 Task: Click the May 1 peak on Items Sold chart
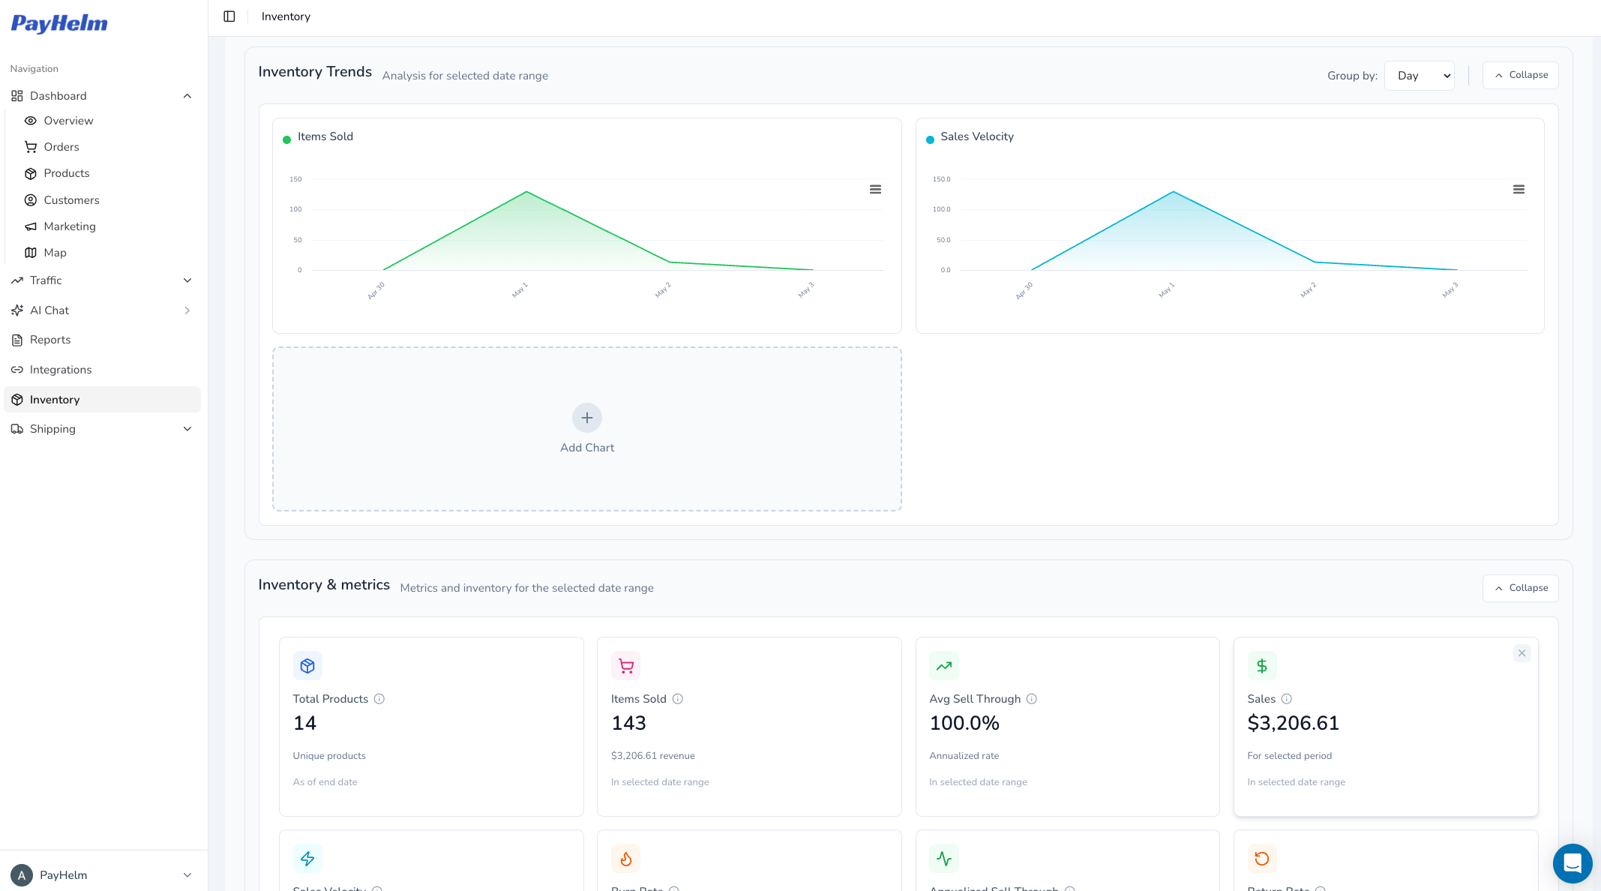(x=526, y=192)
